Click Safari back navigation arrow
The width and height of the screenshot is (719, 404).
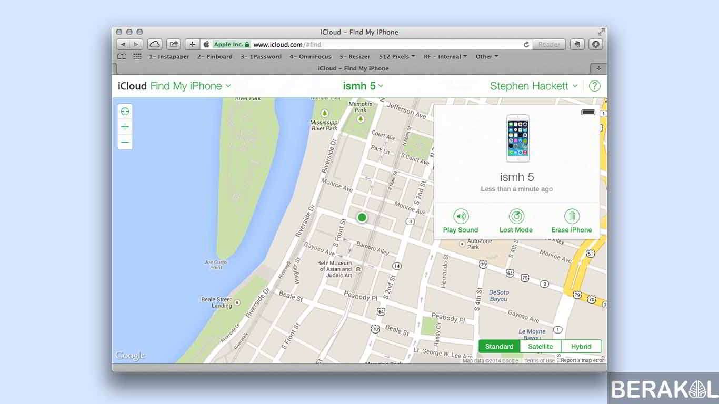tap(123, 45)
